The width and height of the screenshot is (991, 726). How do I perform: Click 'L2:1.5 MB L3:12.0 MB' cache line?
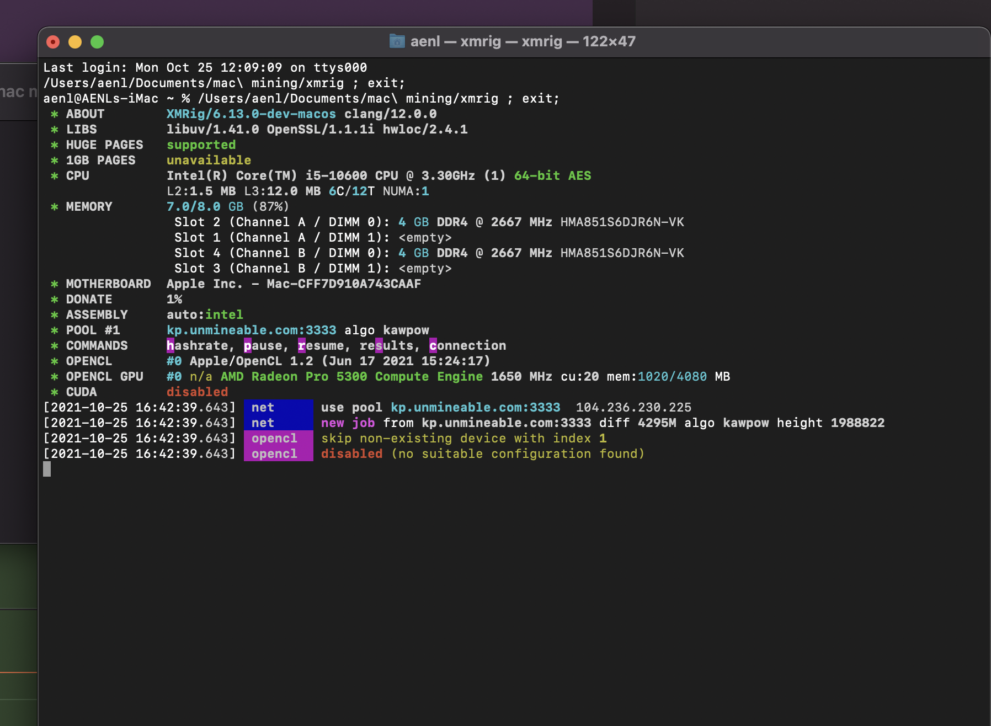[x=243, y=191]
